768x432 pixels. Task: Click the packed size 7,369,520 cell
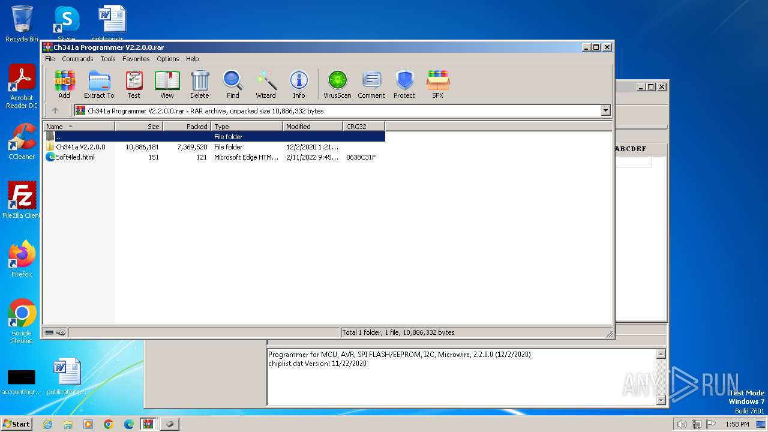(192, 147)
